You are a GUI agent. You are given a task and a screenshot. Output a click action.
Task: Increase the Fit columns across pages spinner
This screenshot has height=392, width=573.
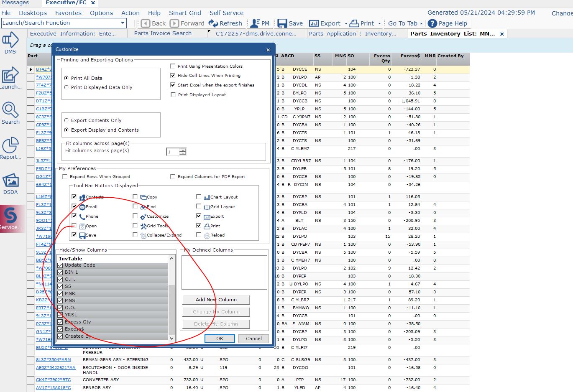click(x=183, y=150)
